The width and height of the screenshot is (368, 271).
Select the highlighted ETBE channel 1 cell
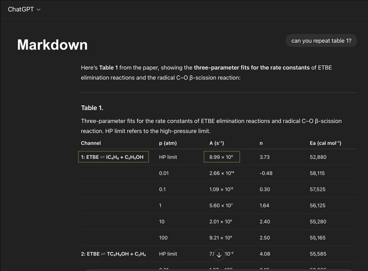point(113,157)
